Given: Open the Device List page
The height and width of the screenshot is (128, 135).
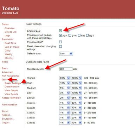Looking at the screenshot, I should tap(11, 32).
